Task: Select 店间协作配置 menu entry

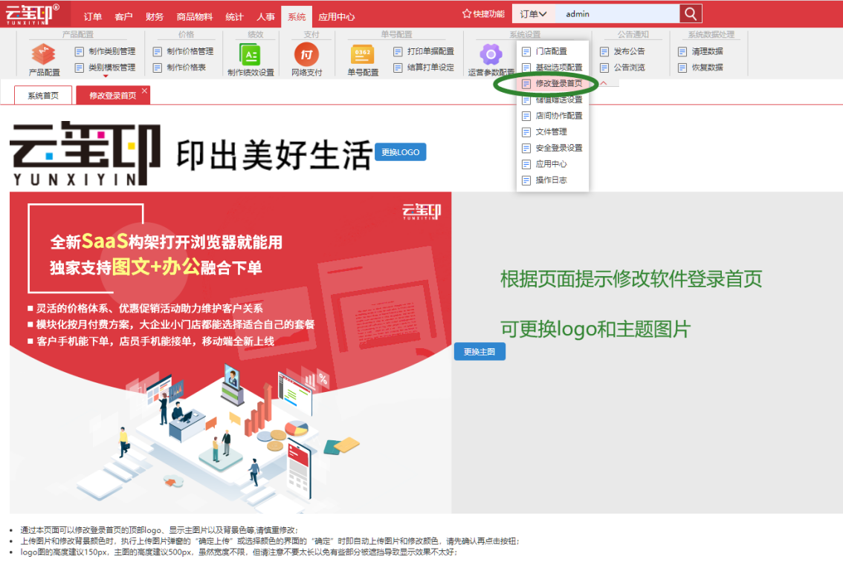Action: [x=552, y=116]
